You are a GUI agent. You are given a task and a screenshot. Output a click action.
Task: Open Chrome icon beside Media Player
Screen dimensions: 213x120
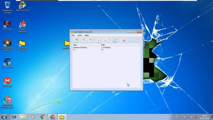(x=43, y=117)
